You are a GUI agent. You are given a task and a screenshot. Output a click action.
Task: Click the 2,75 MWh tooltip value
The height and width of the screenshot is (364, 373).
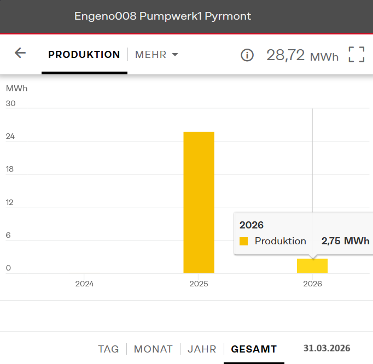(345, 241)
